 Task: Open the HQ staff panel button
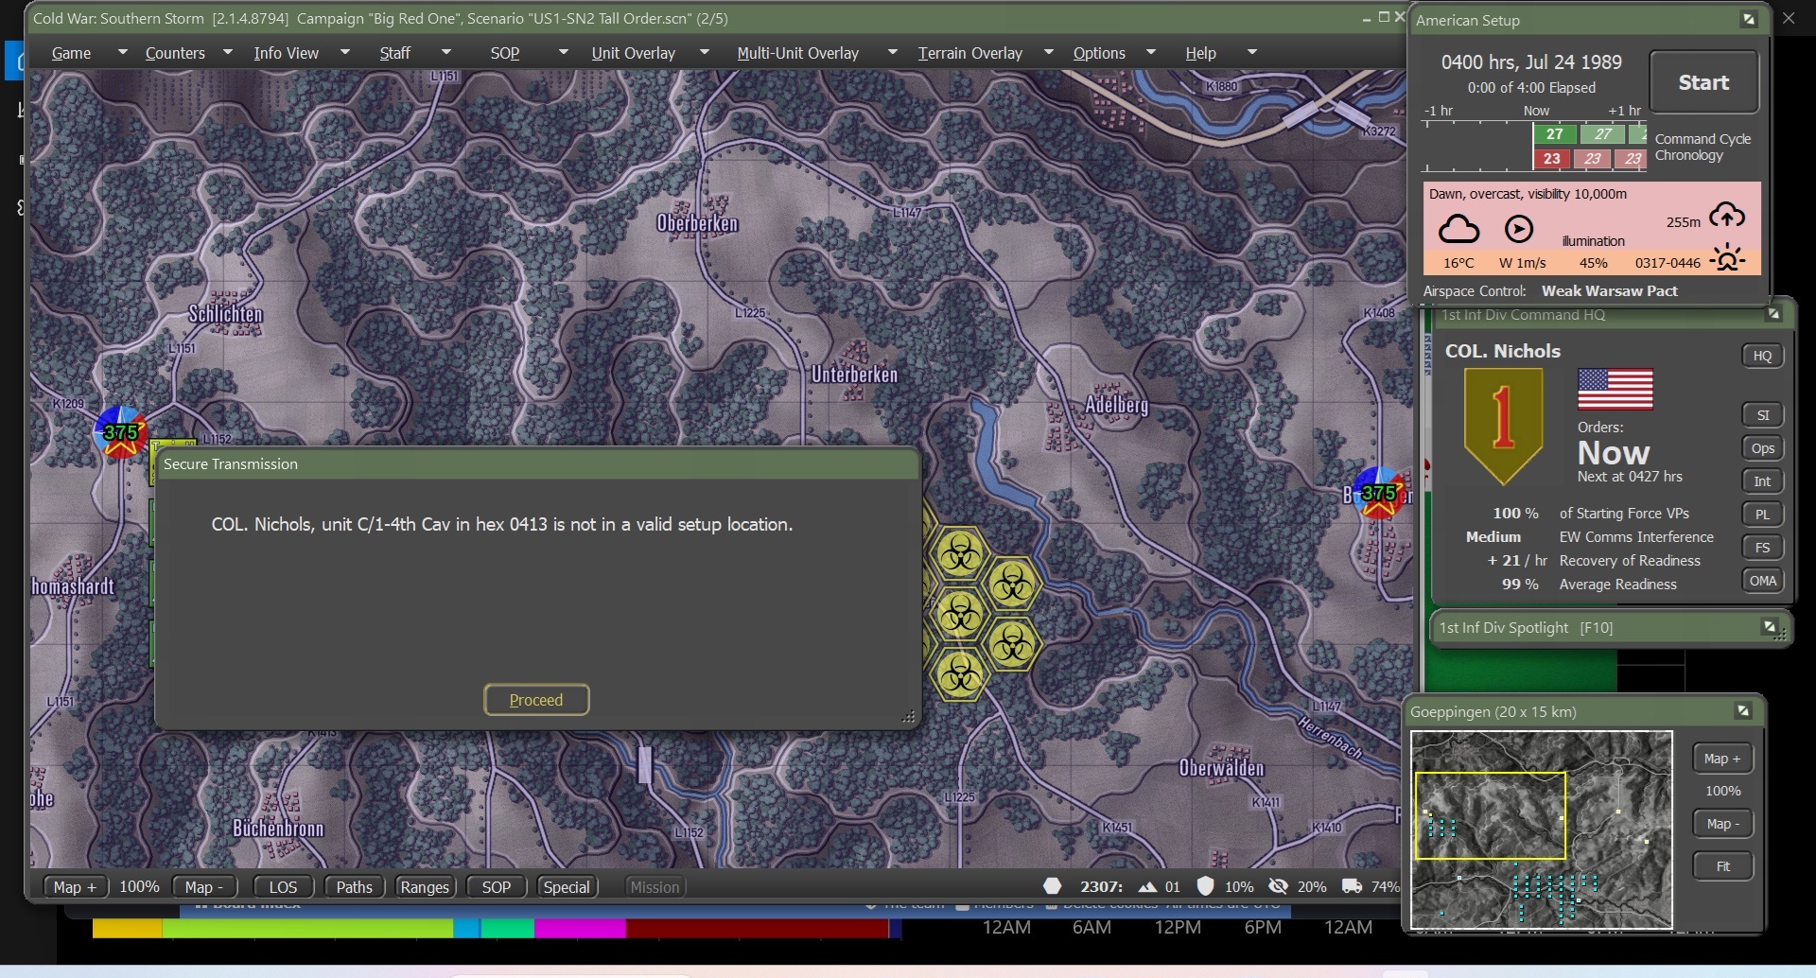(1762, 356)
